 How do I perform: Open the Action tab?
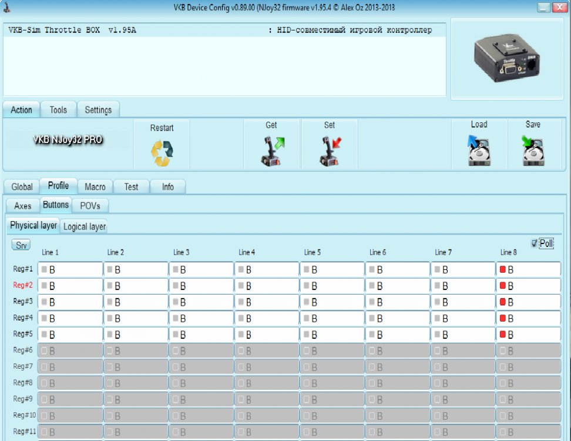[21, 110]
